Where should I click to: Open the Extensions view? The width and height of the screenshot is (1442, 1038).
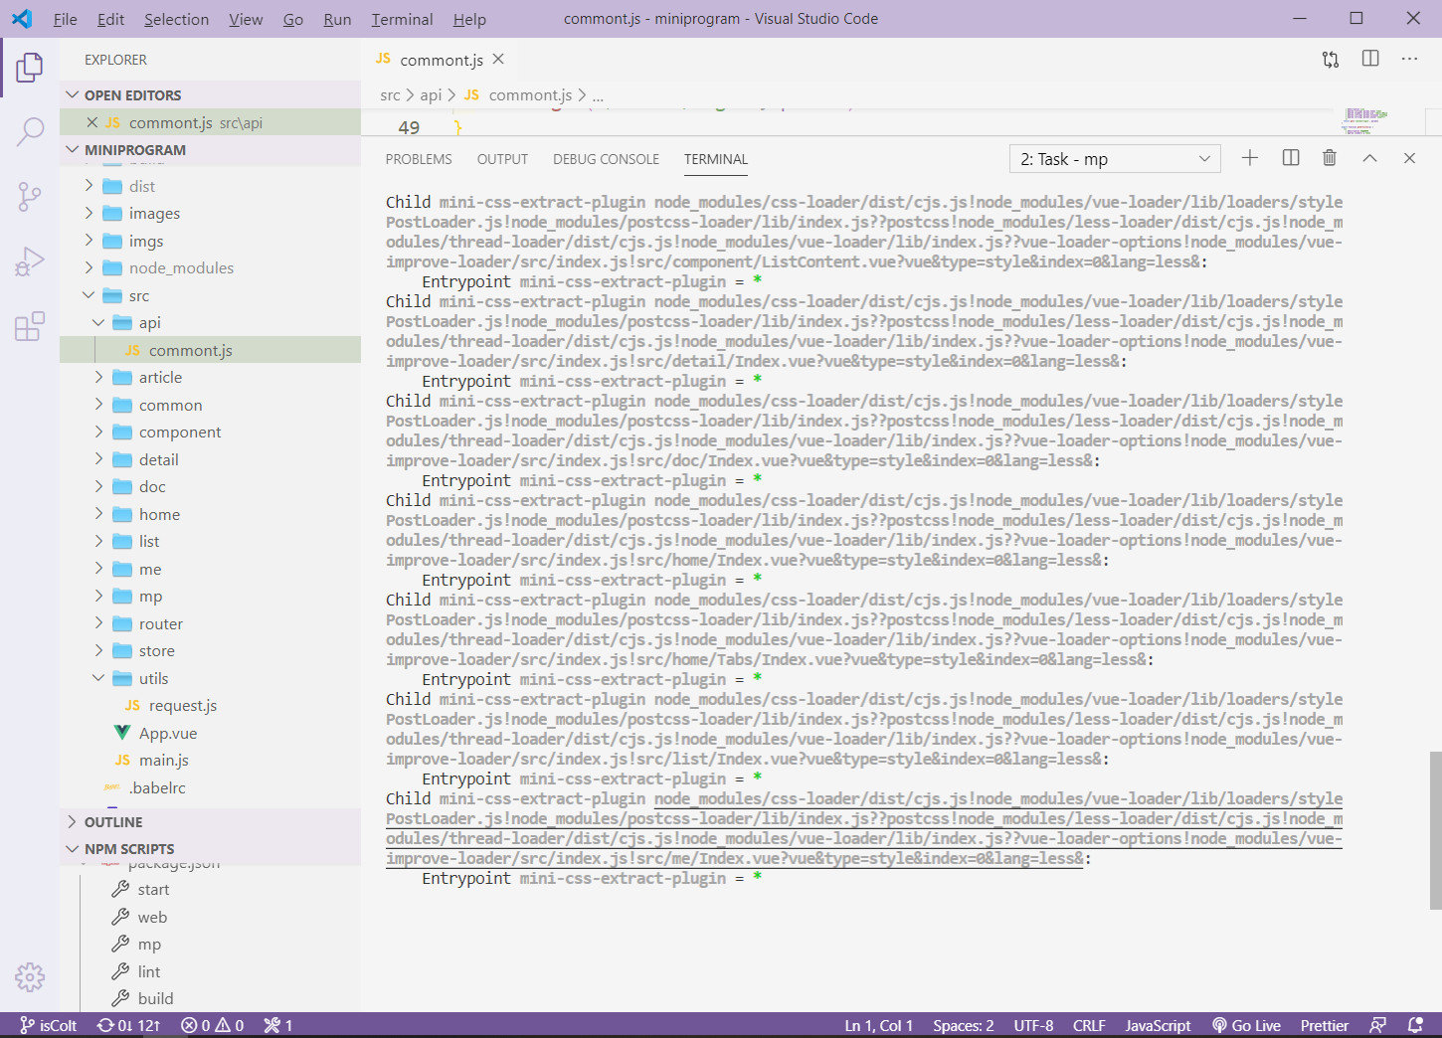coord(30,326)
